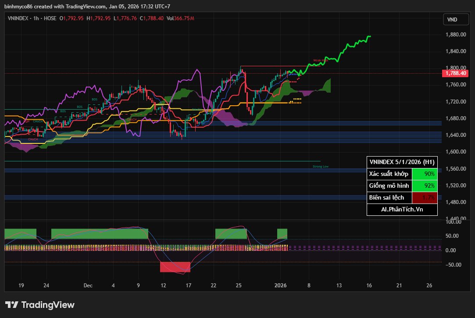Click the green 92% pattern similarity cell
This screenshot has height=318, width=475.
(425, 186)
